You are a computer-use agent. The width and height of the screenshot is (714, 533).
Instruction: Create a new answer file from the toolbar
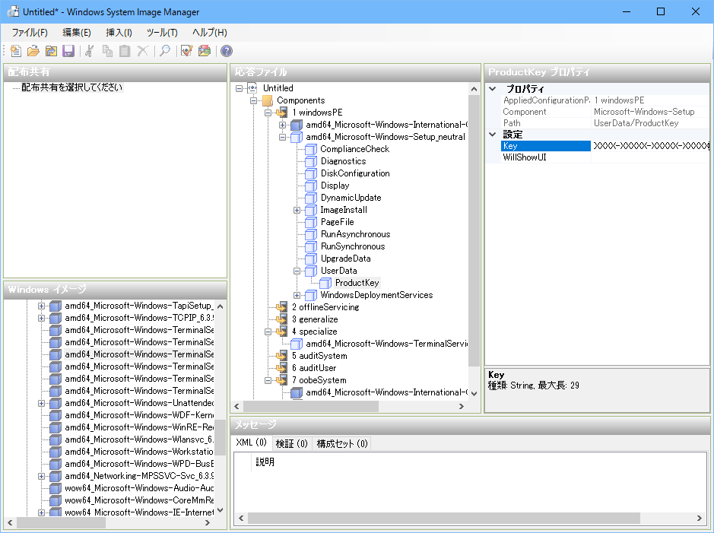point(15,51)
